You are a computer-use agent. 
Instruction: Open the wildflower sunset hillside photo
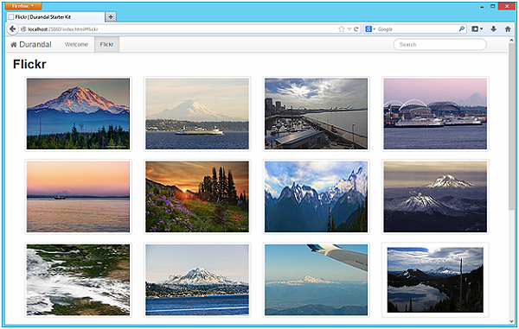197,197
